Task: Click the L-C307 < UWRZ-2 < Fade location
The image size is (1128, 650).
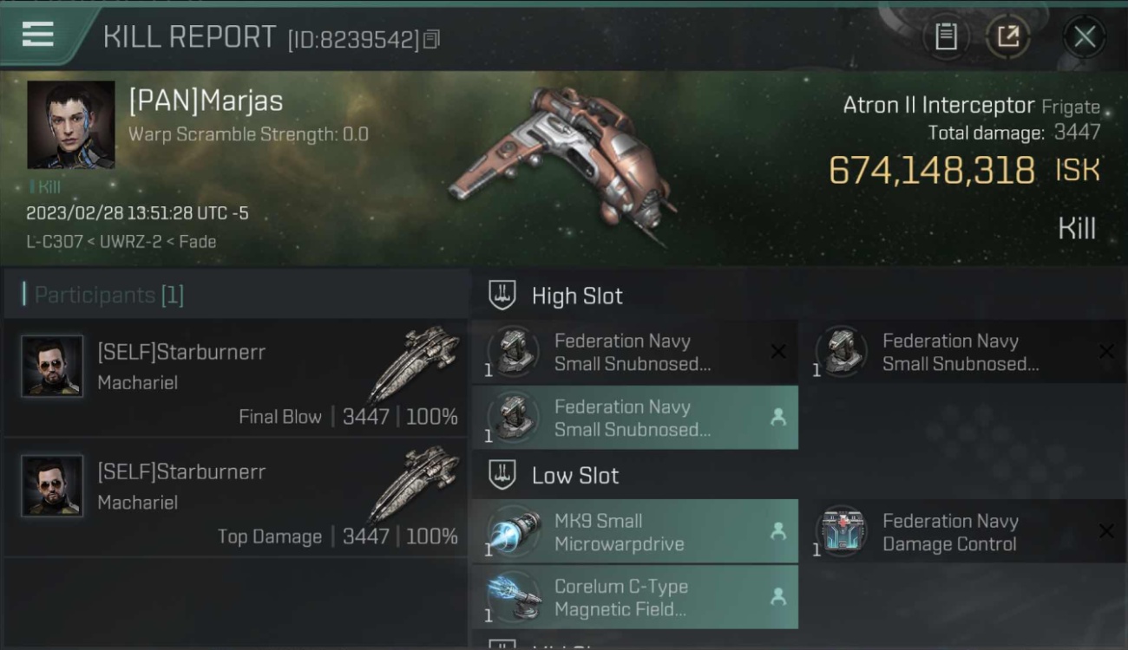Action: [x=121, y=242]
